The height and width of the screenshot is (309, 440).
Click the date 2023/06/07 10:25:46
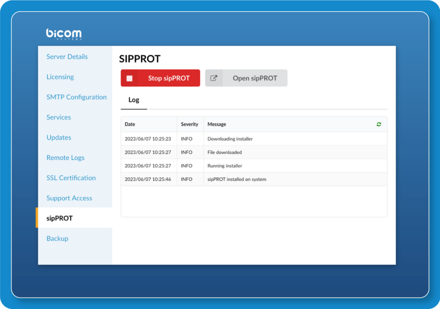point(148,179)
